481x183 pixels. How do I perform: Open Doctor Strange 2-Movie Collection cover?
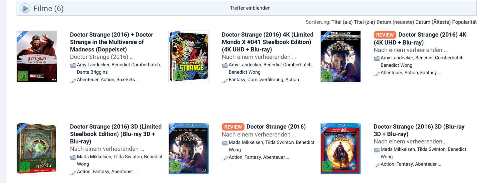click(x=37, y=56)
